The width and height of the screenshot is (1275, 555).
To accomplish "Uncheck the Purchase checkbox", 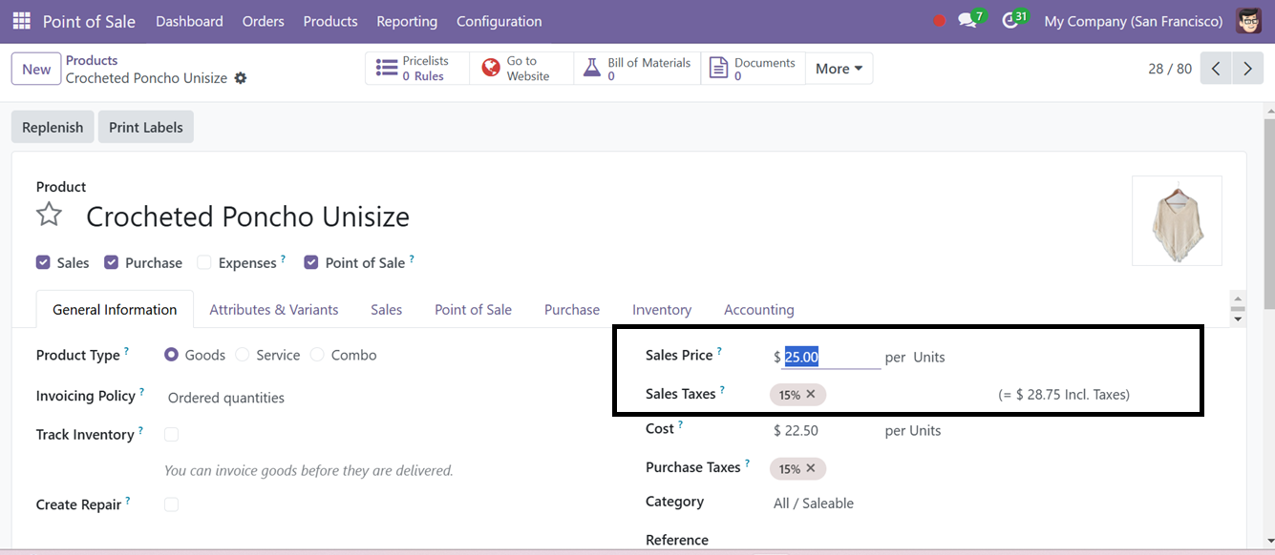I will click(111, 262).
